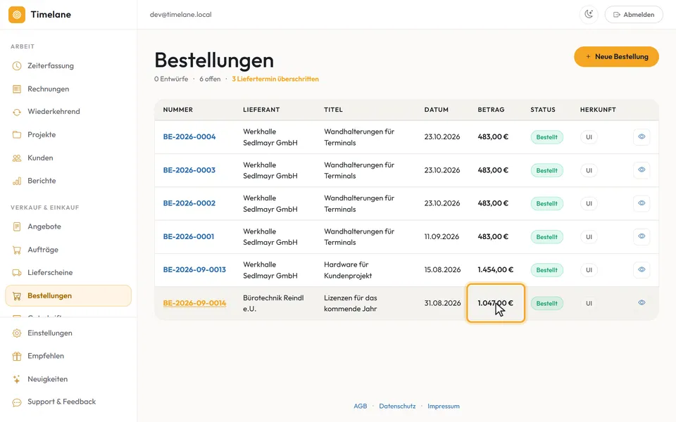
Task: Filter by 3 Liefertermin überschritten
Action: tap(275, 79)
